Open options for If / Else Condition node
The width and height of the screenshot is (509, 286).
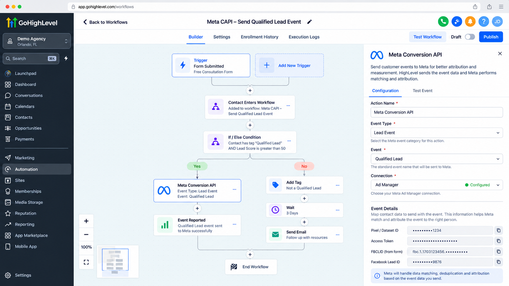289,141
